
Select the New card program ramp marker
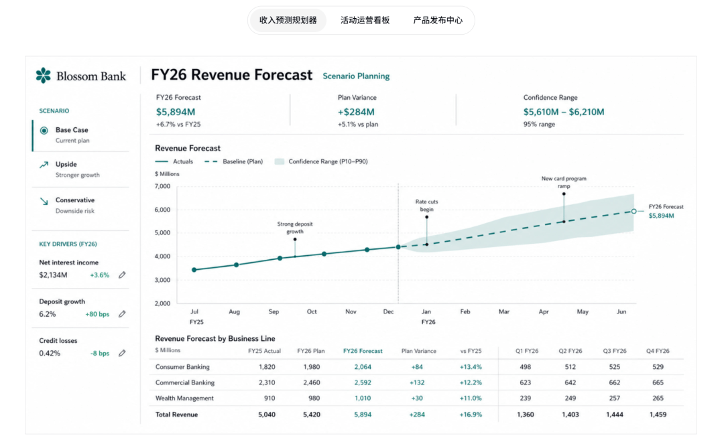click(x=564, y=194)
